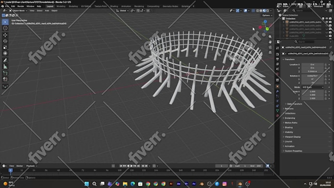This screenshot has width=334, height=188.
Task: Switch to the Shading workspace tab
Action: [x=114, y=6]
